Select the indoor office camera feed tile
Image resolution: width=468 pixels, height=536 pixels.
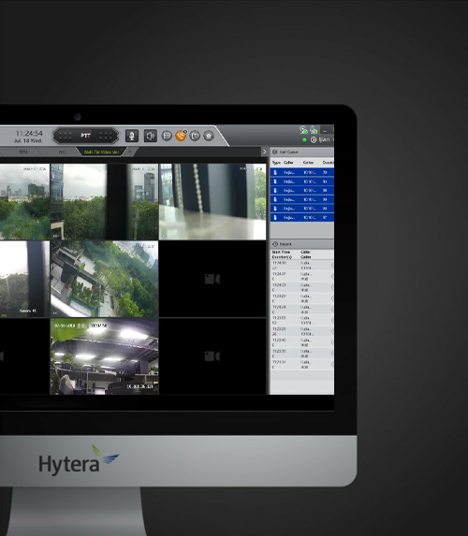pyautogui.click(x=104, y=356)
